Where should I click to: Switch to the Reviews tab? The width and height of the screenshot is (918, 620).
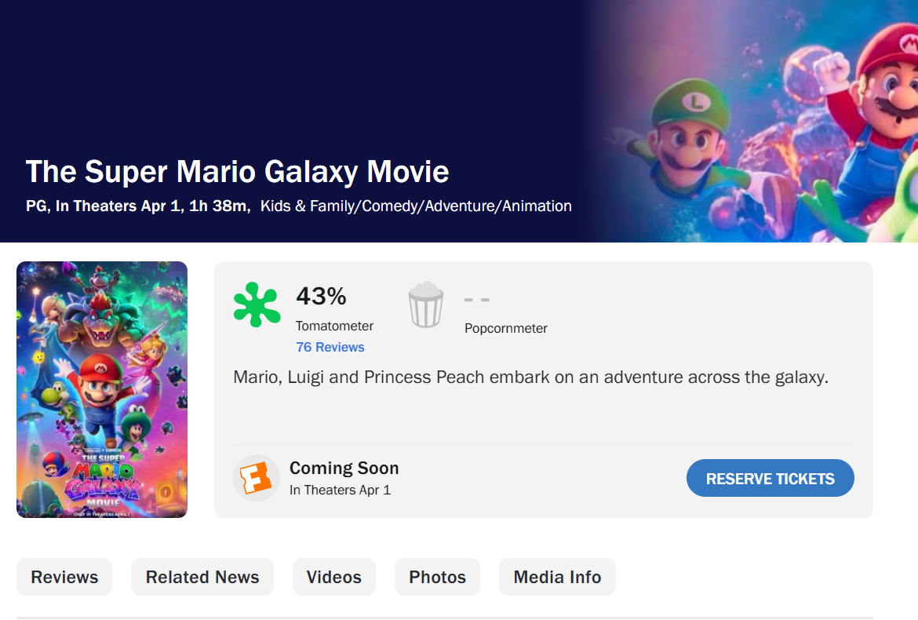[64, 577]
